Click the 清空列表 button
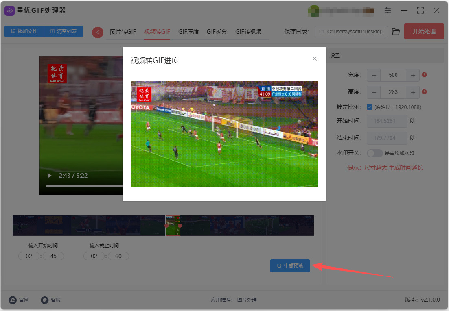 pos(63,31)
